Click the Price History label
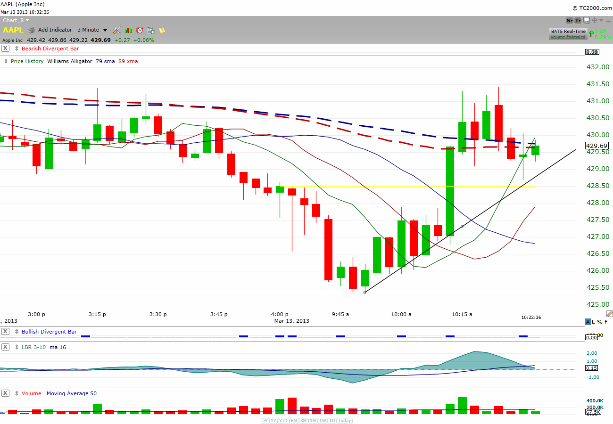The height and width of the screenshot is (424, 613). pos(27,61)
